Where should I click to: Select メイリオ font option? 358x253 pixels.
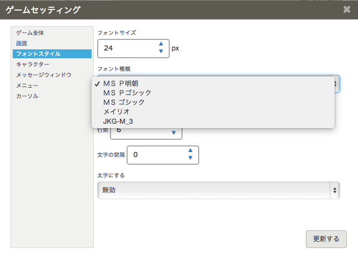(116, 112)
